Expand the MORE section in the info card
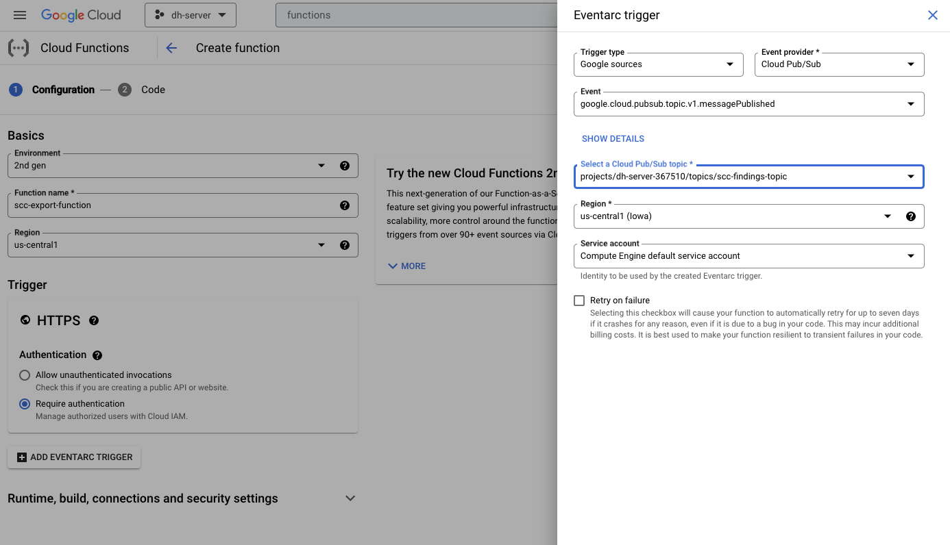Image resolution: width=950 pixels, height=545 pixels. 406,266
